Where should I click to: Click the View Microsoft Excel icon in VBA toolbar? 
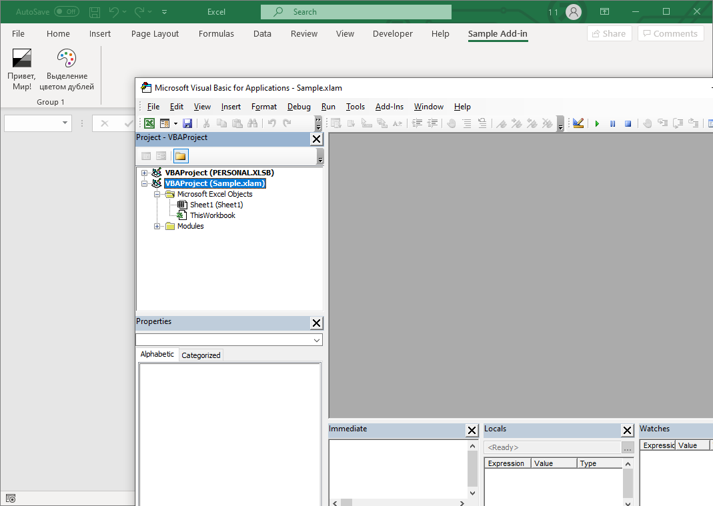tap(149, 123)
